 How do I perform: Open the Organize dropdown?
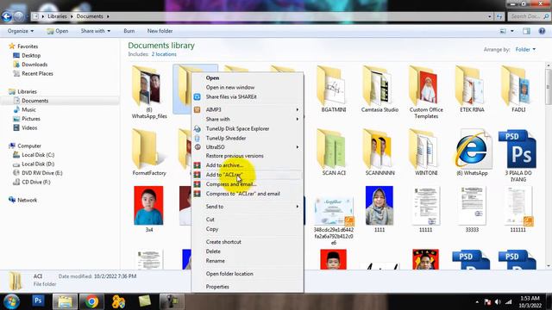tap(21, 31)
